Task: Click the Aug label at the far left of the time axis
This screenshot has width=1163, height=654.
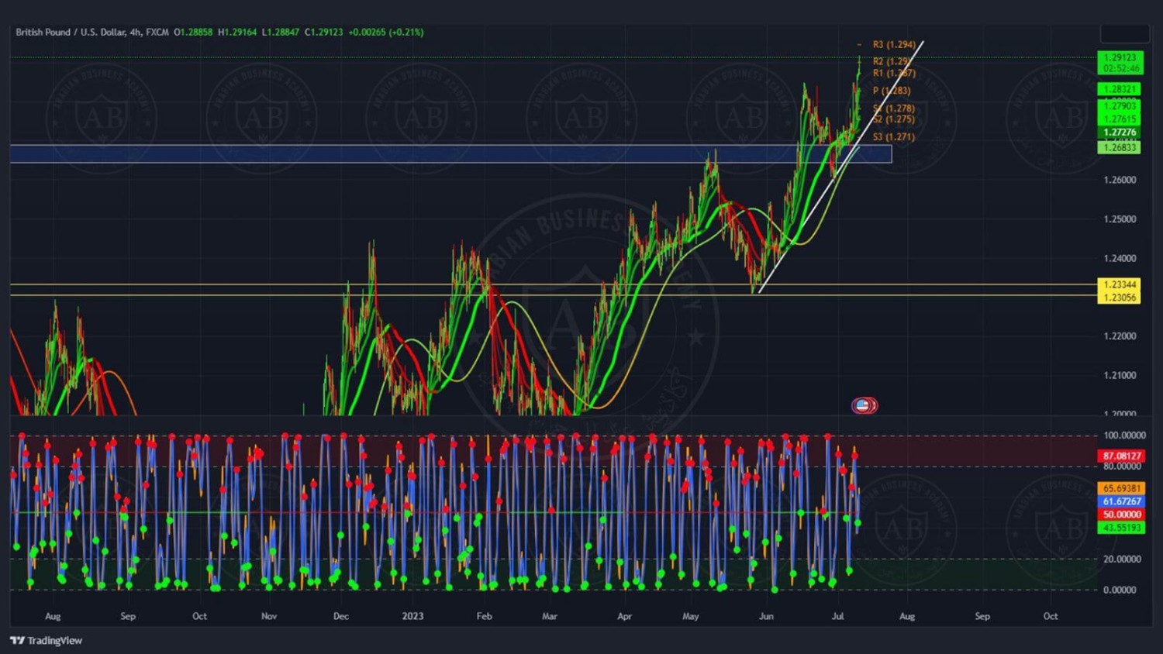Action: point(53,616)
